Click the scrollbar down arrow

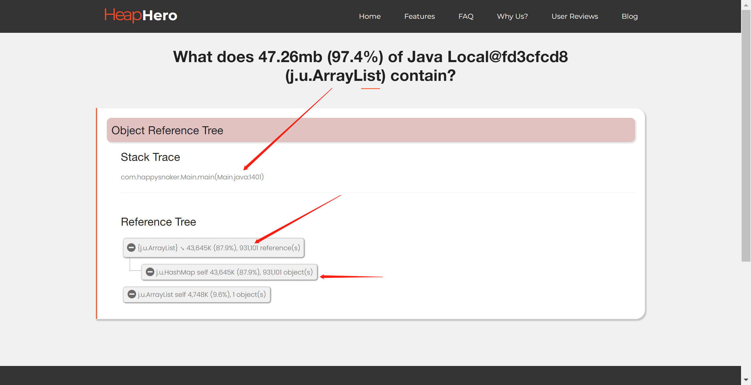point(746,380)
